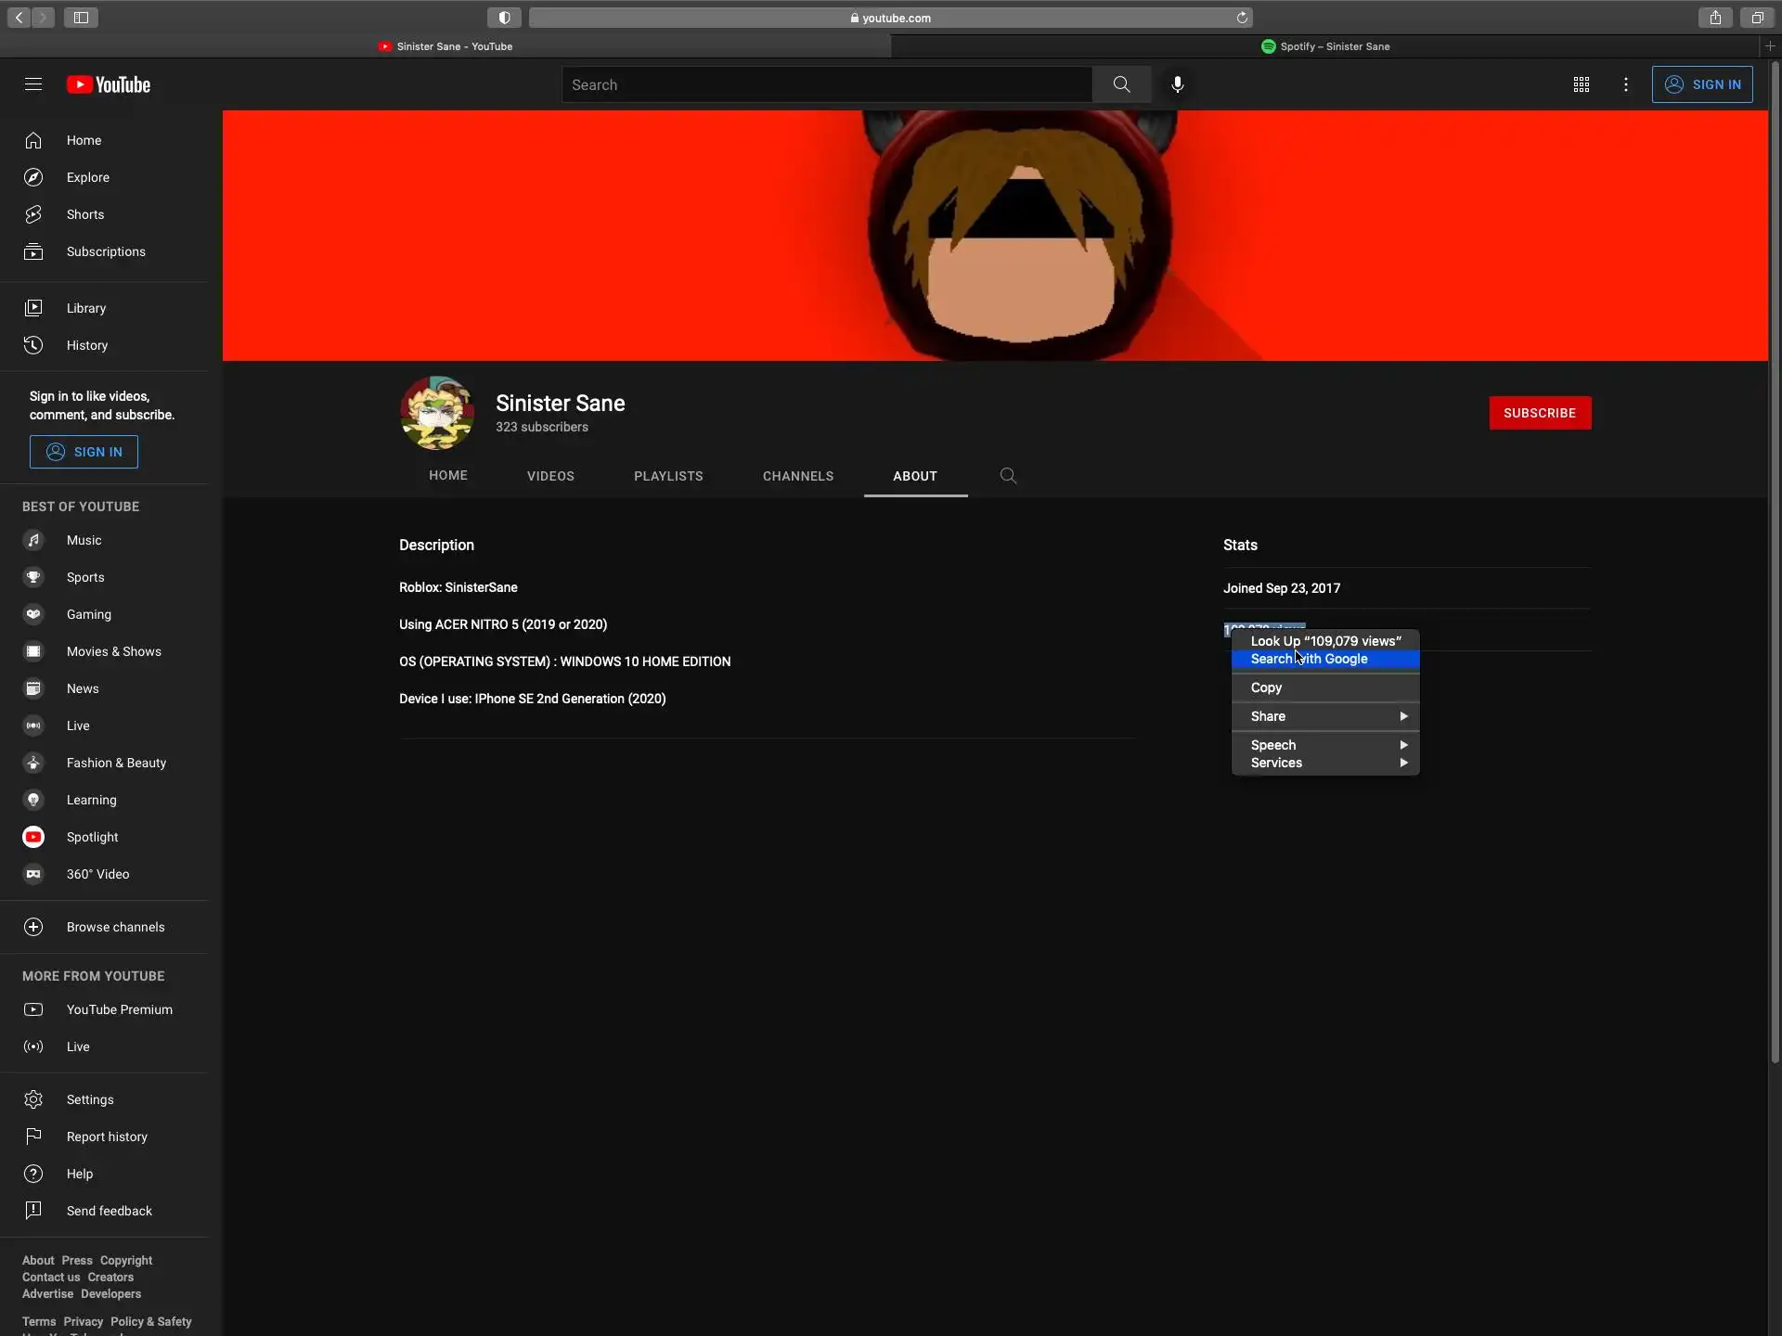This screenshot has width=1782, height=1336.
Task: Click the YouTube search input field
Action: [826, 84]
